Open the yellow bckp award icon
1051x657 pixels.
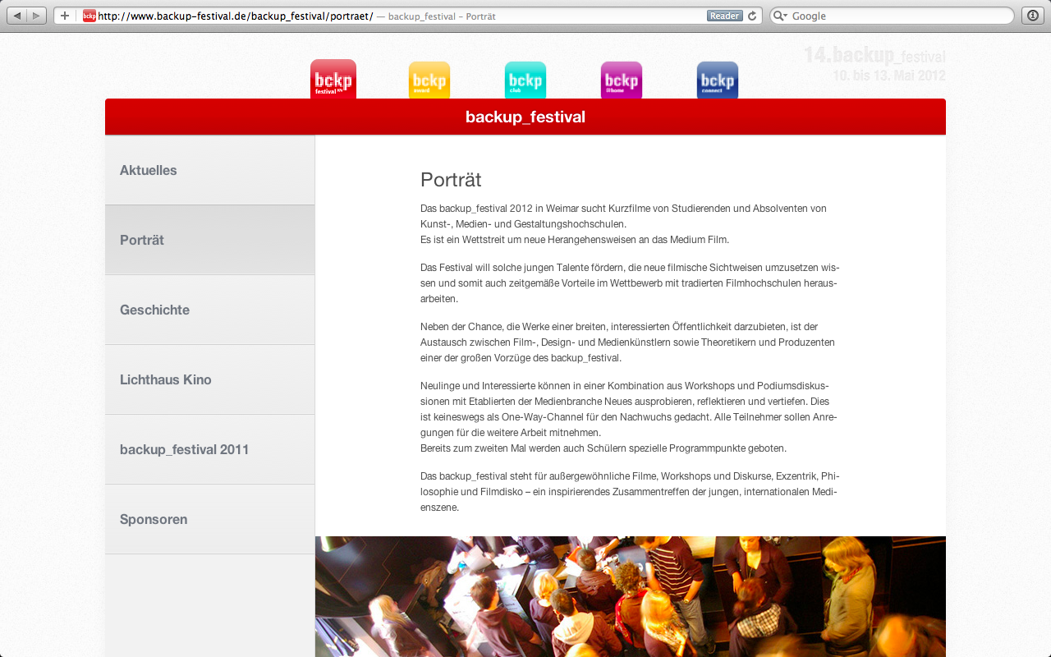[x=429, y=80]
